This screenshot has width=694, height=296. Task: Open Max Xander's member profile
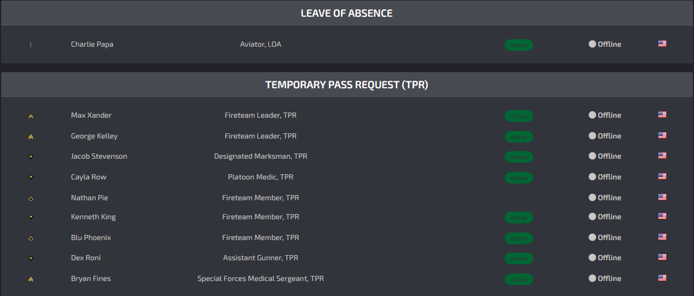pos(91,115)
